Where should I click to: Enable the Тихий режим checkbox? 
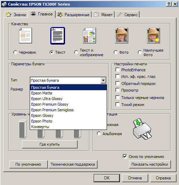point(117,104)
